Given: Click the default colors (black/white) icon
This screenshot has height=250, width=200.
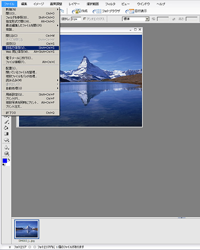Looking at the screenshot, I should [3, 164].
